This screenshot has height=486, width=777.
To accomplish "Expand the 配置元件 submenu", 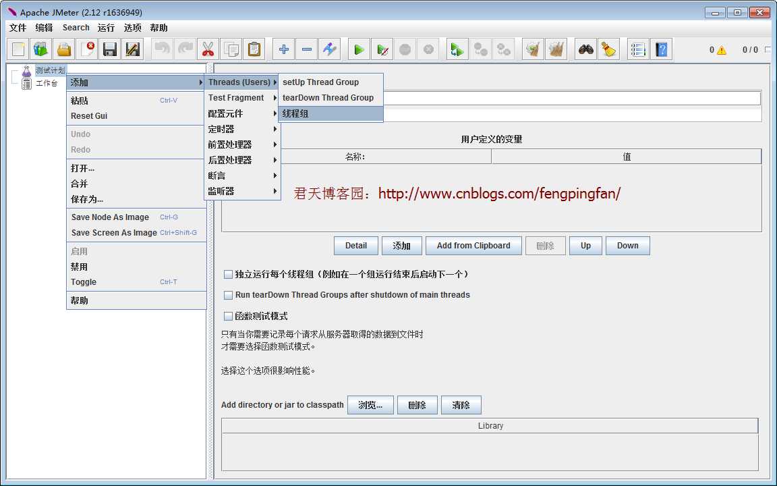I will coord(242,113).
